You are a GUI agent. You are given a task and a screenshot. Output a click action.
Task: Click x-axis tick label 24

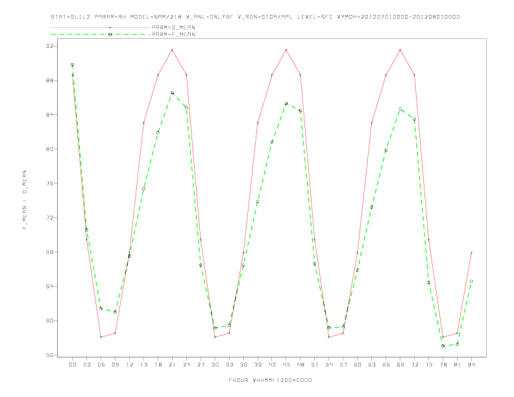pos(186,365)
